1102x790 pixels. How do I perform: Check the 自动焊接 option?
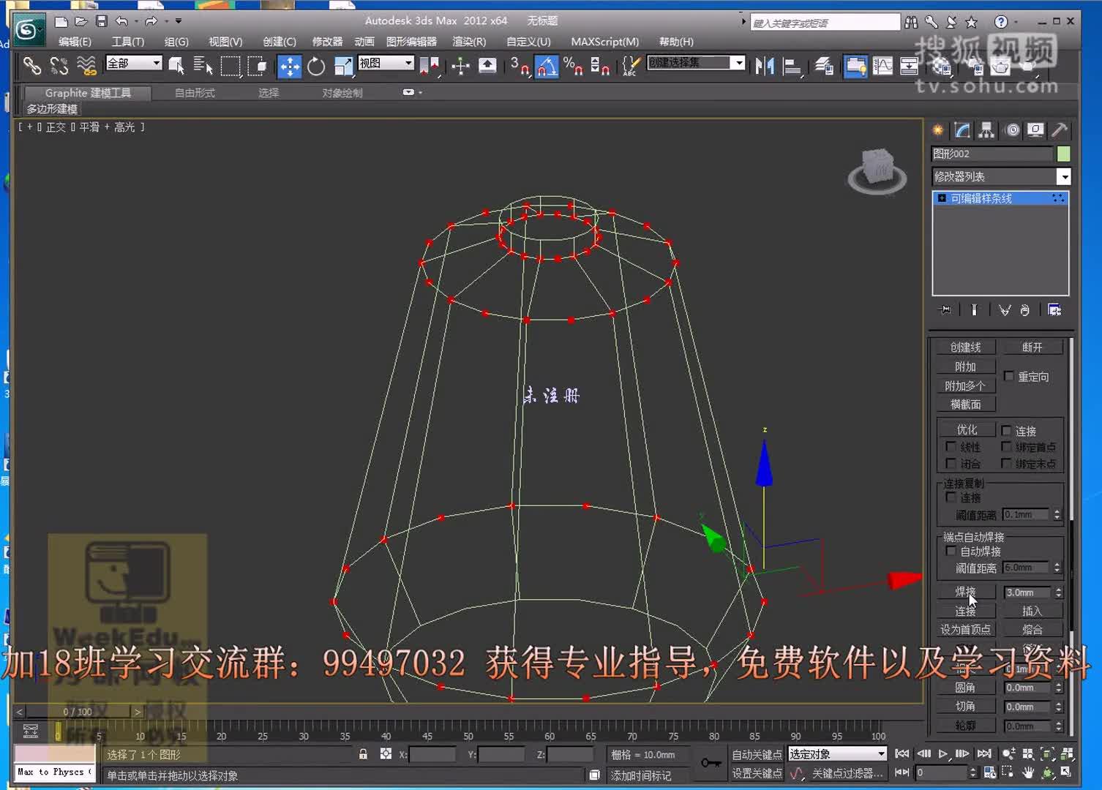click(x=951, y=551)
